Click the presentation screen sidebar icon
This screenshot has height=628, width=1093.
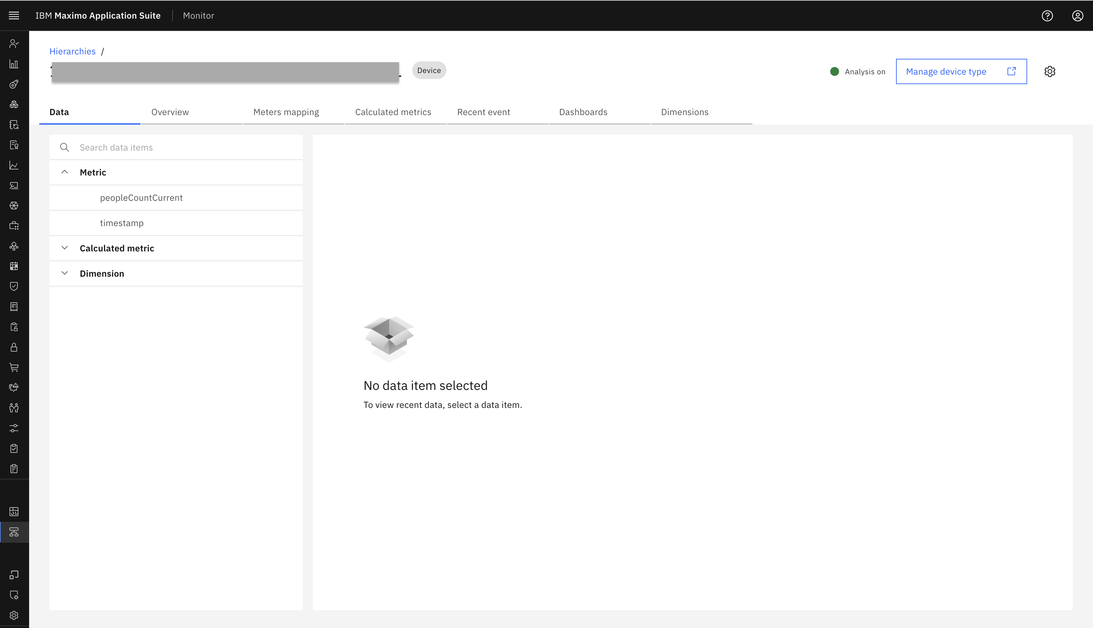click(14, 186)
